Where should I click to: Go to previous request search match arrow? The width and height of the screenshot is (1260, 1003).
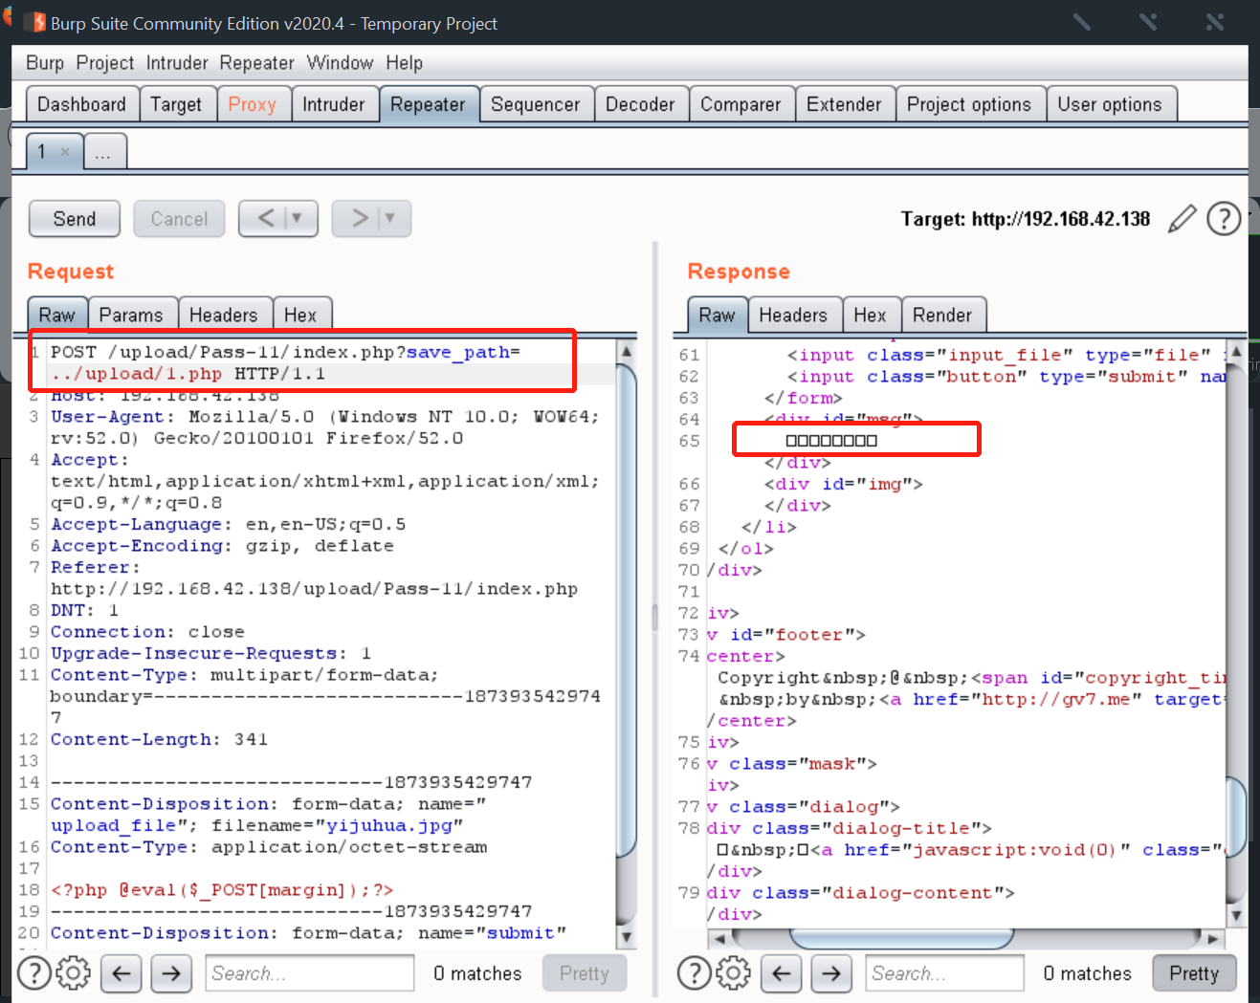(x=122, y=973)
